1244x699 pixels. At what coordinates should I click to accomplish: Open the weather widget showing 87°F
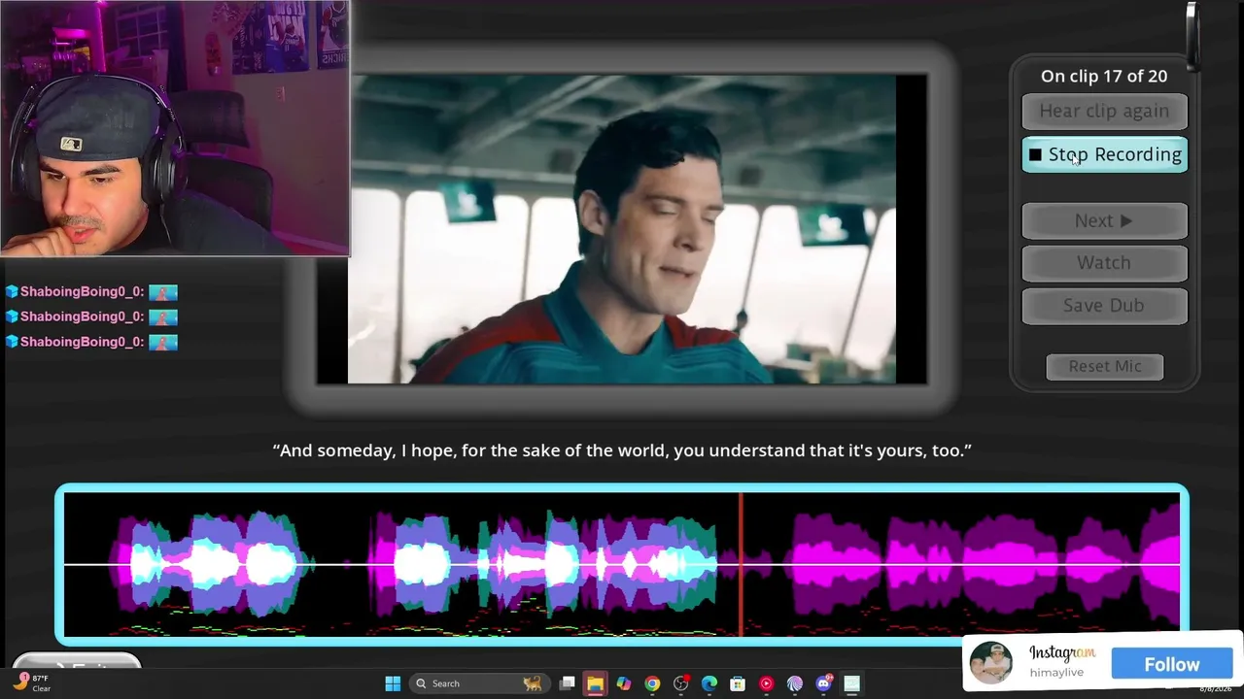pos(31,682)
